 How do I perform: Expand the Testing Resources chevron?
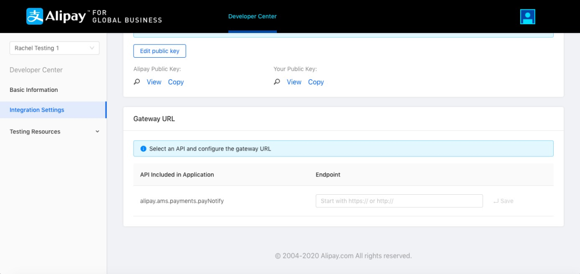97,132
